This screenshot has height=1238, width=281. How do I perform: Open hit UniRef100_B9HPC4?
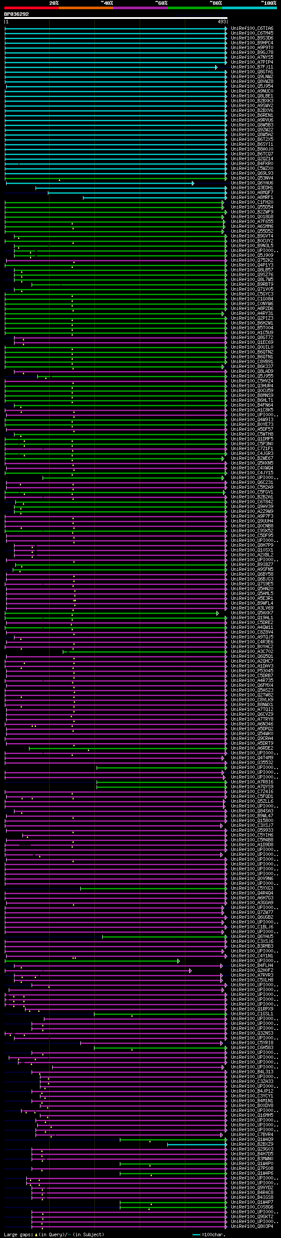pos(252,43)
